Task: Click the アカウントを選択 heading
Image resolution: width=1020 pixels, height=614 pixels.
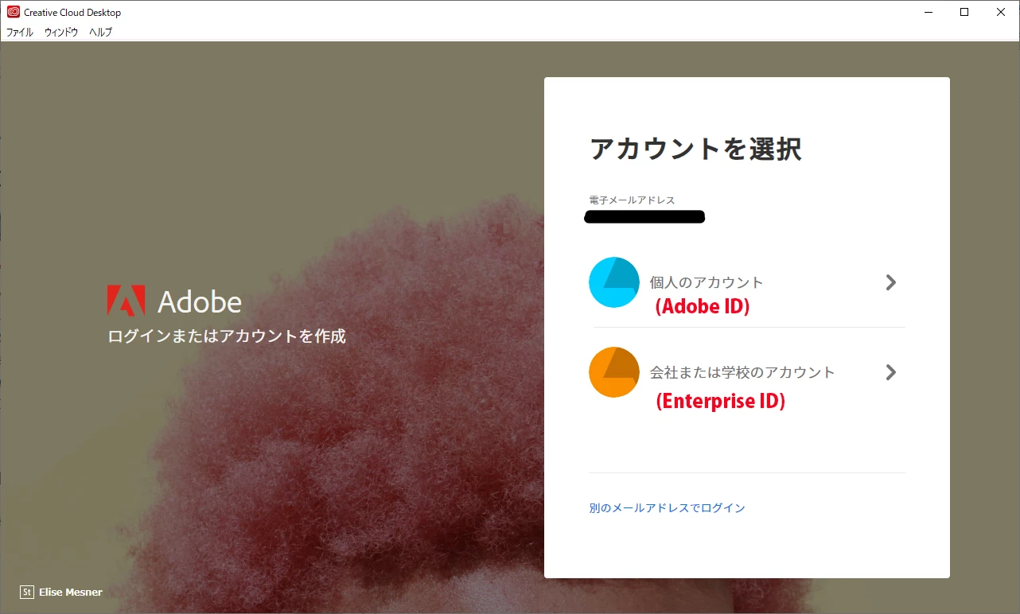Action: (696, 150)
